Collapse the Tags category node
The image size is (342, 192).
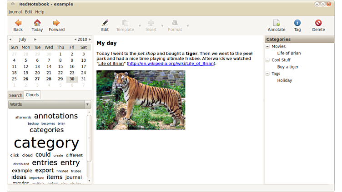267,74
